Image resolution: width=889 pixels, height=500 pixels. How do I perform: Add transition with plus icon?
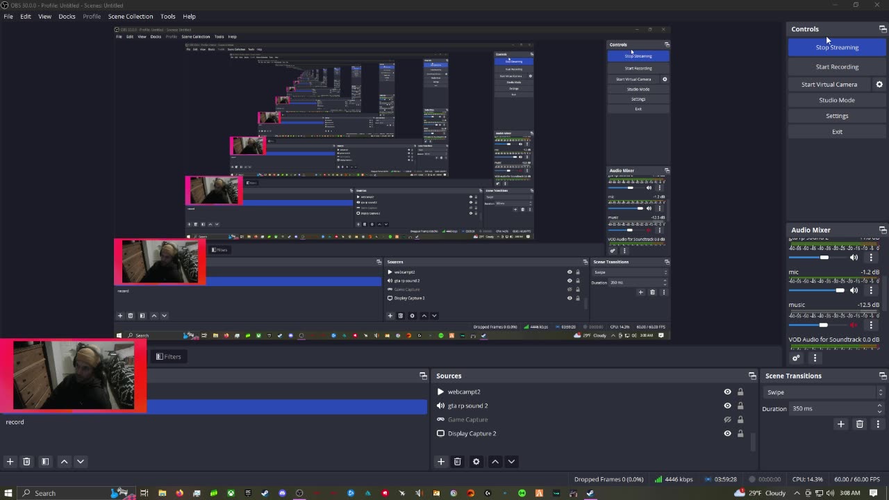(x=841, y=424)
